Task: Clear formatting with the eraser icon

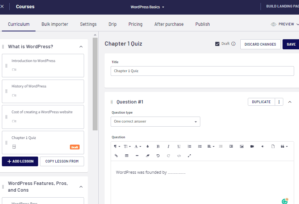Action: click(x=147, y=156)
